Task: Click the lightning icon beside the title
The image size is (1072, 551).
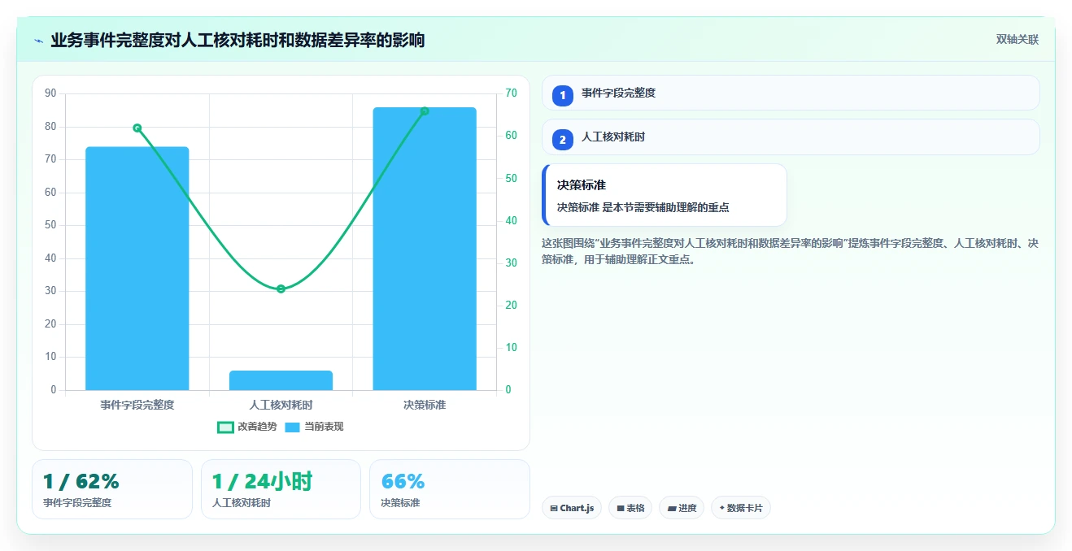Action: pos(39,41)
